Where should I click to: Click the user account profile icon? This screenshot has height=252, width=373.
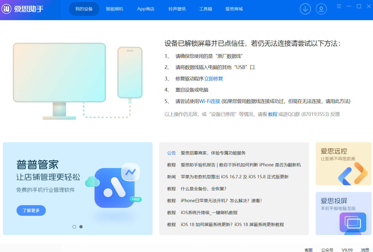tap(321, 9)
